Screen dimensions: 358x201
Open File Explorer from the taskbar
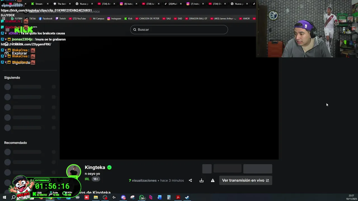coord(96,197)
